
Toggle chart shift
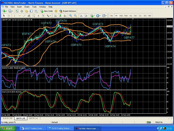[86, 16]
